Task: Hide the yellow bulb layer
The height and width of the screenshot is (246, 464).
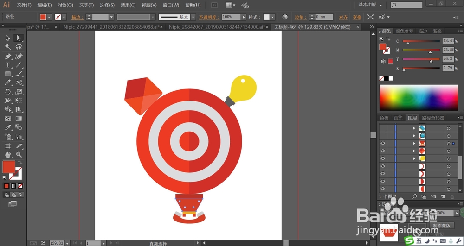Action: (x=383, y=158)
